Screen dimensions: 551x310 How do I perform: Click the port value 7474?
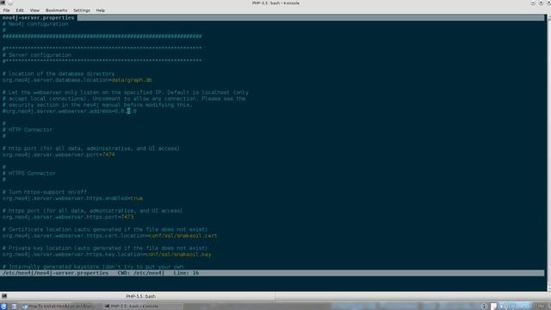click(x=108, y=155)
